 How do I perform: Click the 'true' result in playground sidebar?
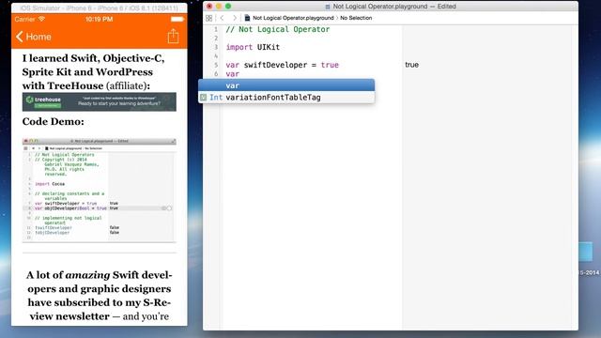coord(411,65)
